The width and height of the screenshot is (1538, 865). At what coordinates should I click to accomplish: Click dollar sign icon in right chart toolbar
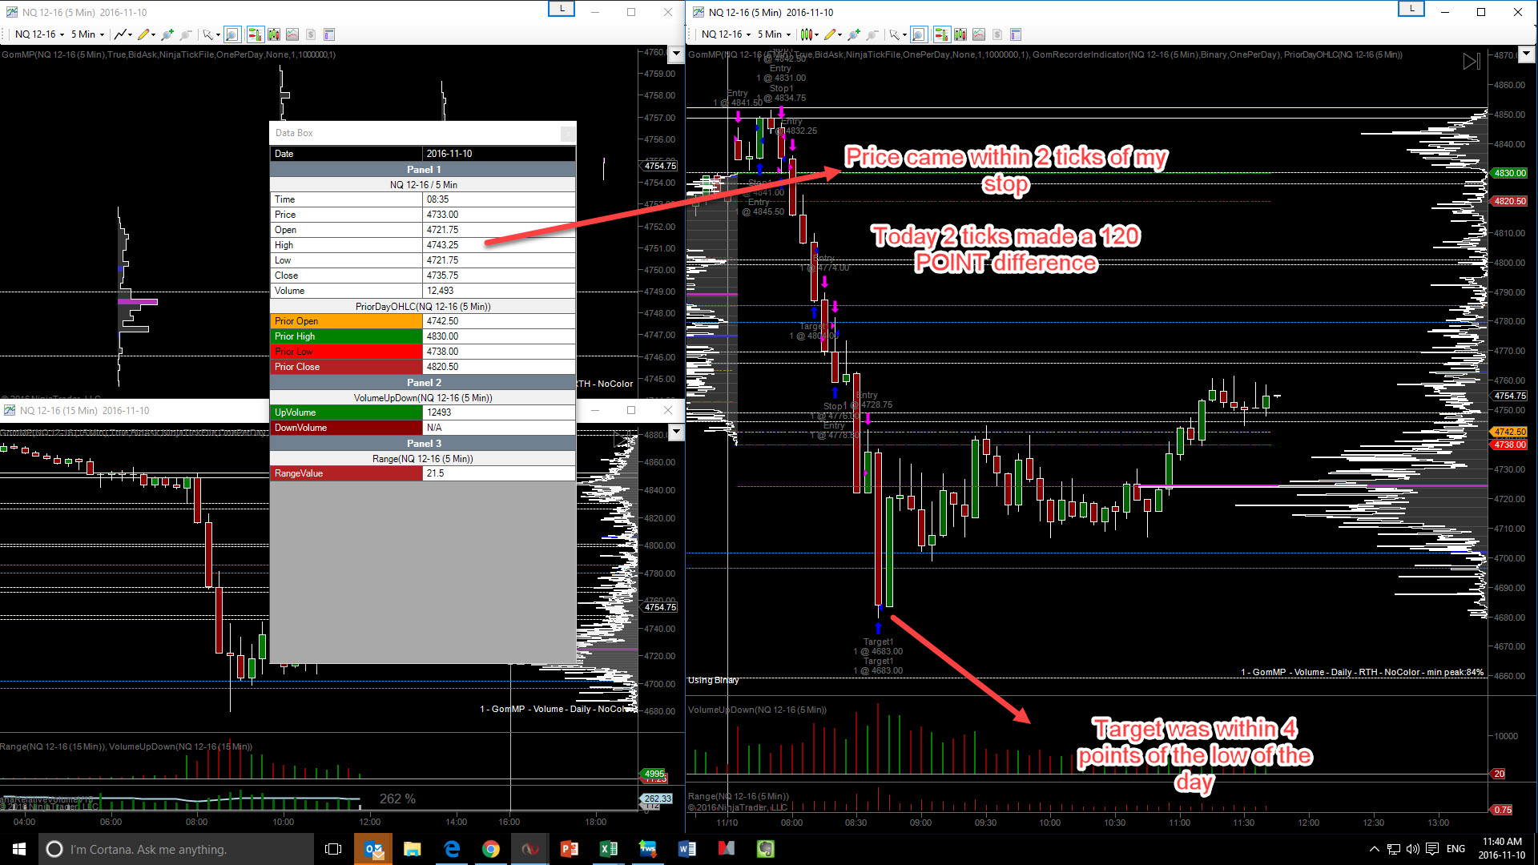(x=997, y=34)
